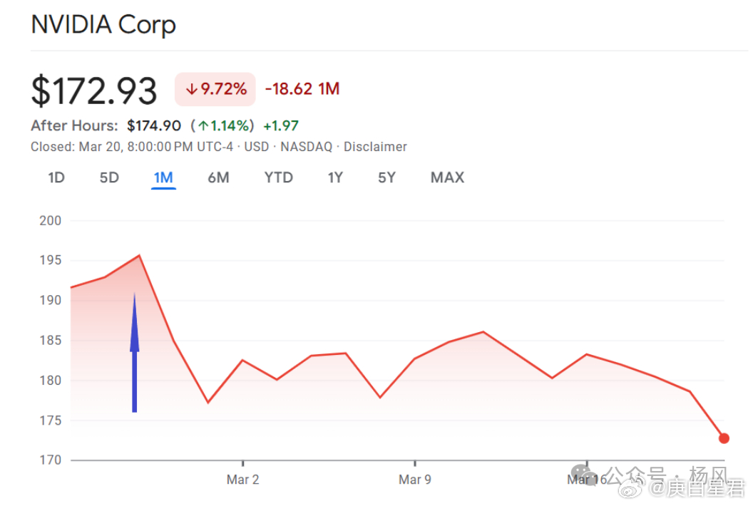753x506 pixels.
Task: Click the red endpoint dot on chart
Action: click(724, 438)
